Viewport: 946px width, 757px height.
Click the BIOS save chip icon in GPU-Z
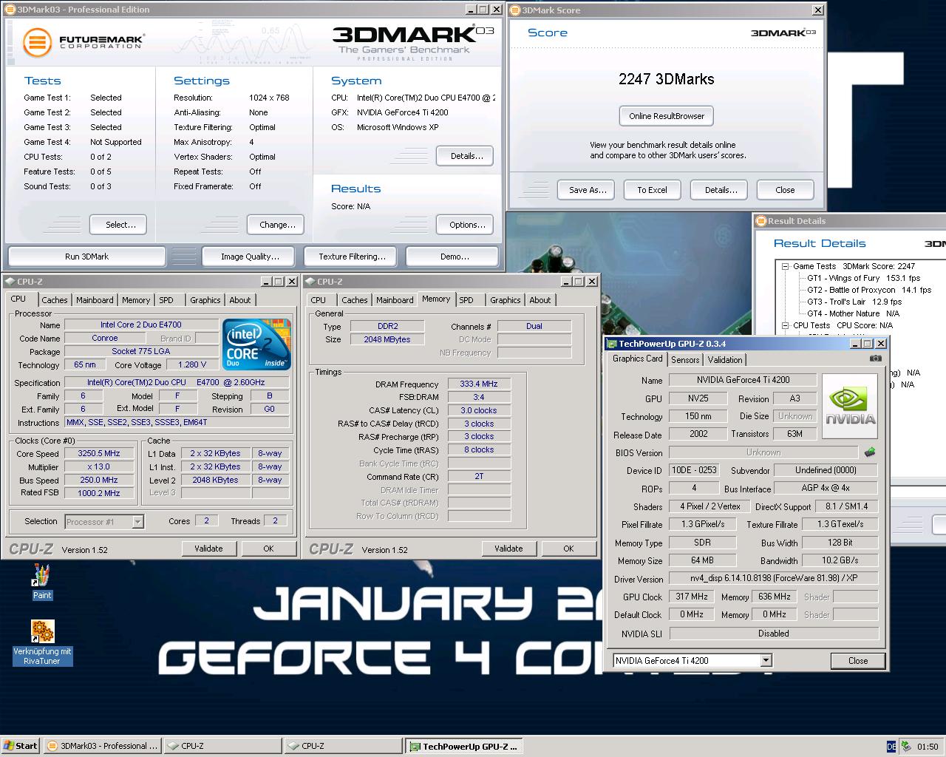(x=870, y=452)
